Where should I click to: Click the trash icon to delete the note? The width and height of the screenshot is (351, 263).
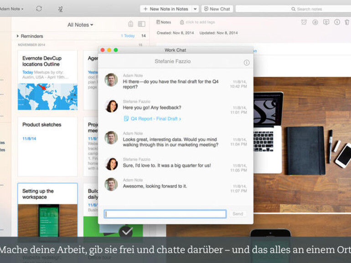coord(347,22)
